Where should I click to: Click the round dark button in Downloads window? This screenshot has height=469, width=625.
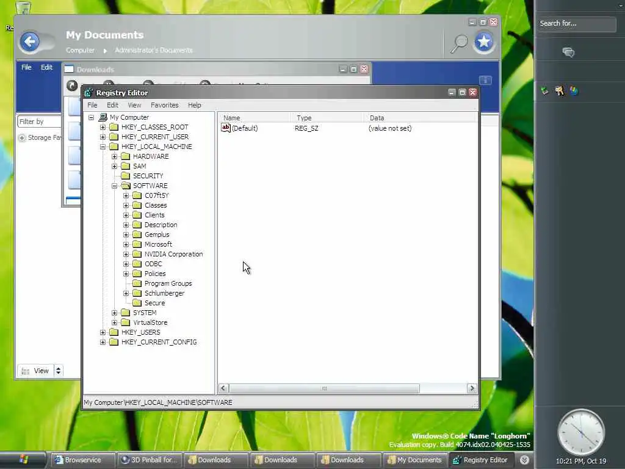point(72,85)
